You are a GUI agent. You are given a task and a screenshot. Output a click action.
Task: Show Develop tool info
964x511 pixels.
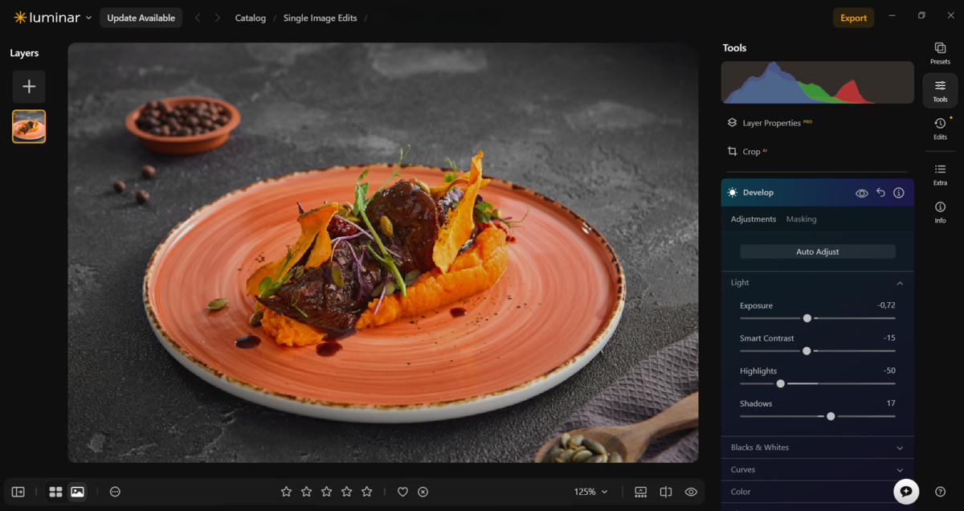[899, 193]
